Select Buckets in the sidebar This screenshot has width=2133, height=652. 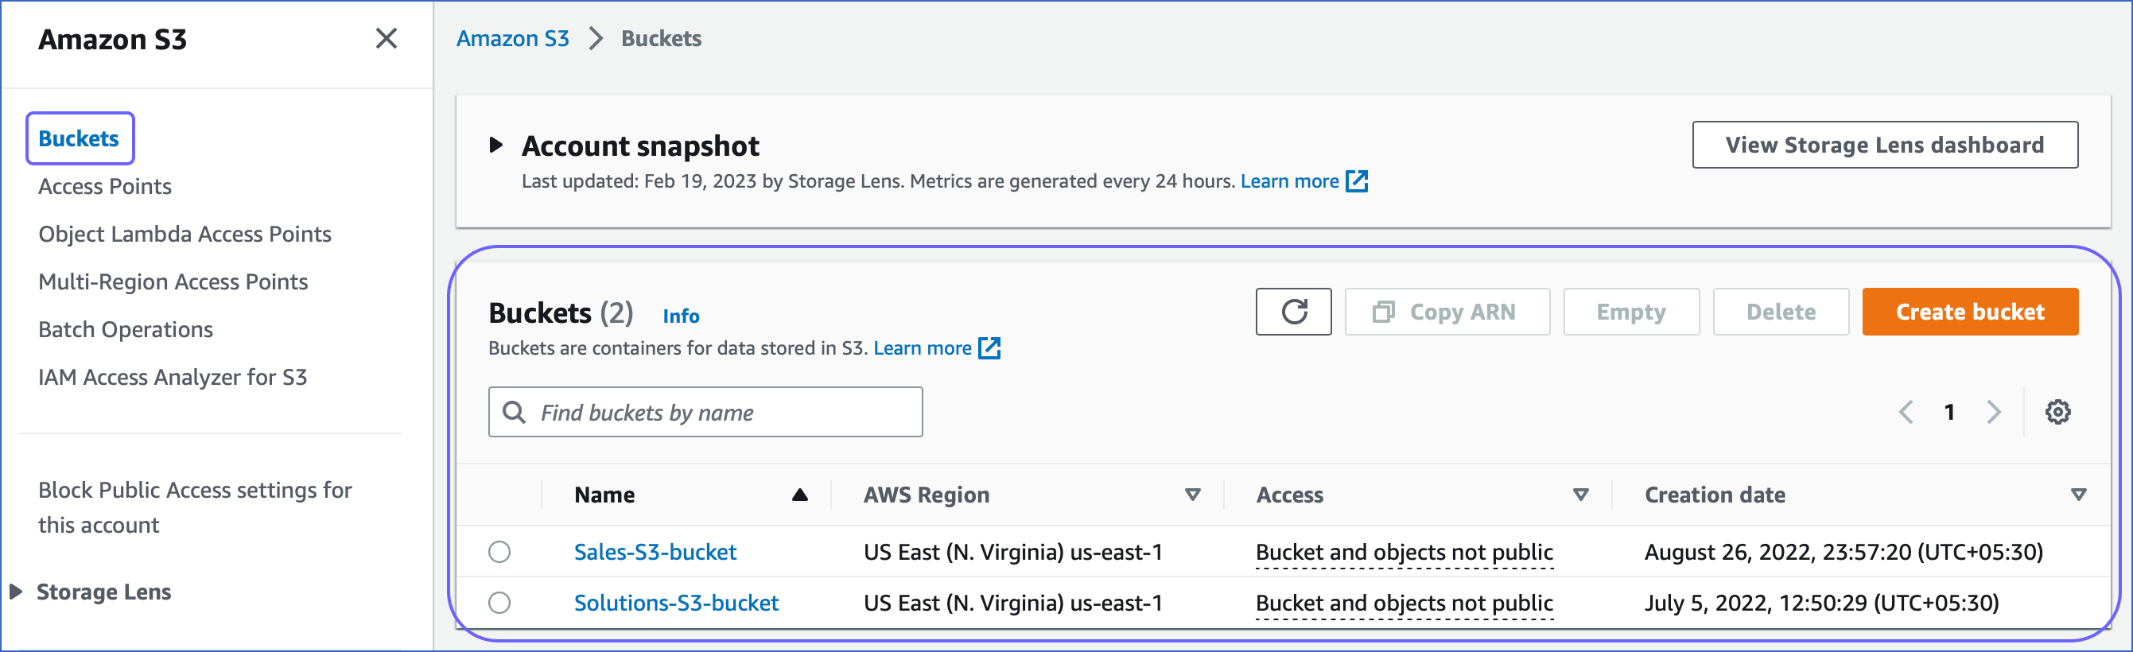(80, 138)
